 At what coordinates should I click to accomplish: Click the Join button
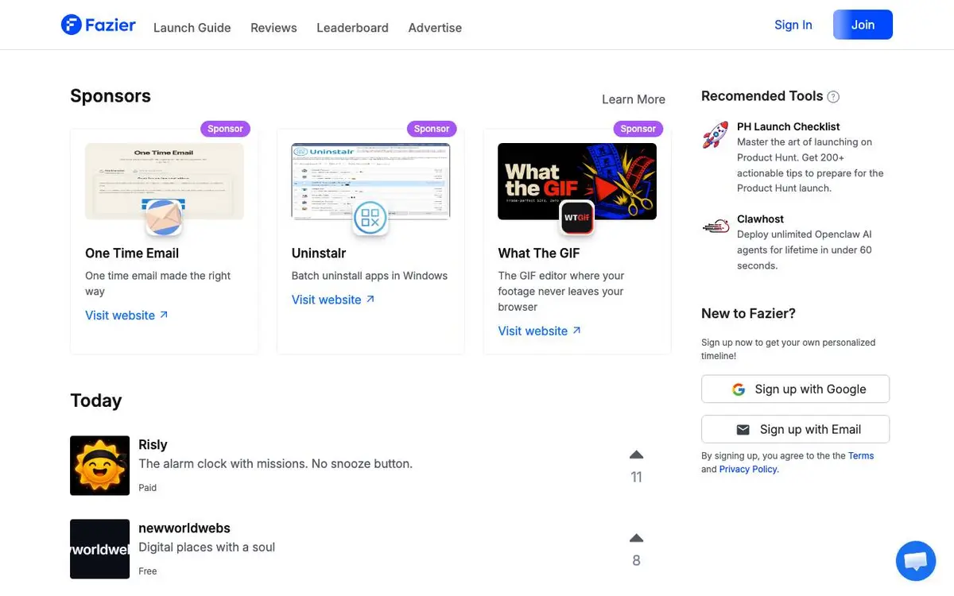coord(863,25)
